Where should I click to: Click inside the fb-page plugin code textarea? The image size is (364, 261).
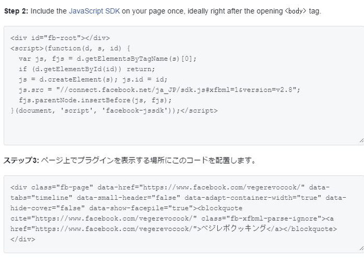point(184,214)
